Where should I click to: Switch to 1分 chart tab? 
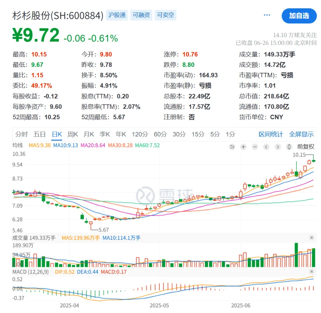[x=230, y=134]
